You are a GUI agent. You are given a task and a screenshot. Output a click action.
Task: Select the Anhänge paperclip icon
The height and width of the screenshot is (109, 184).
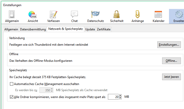(138, 15)
